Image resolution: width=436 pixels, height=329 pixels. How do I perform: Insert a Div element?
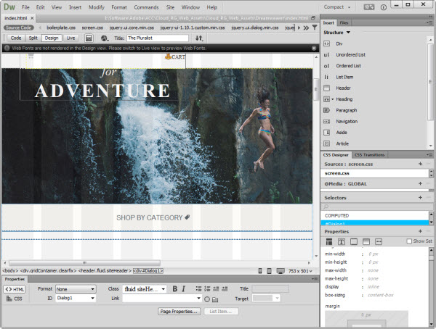click(339, 43)
